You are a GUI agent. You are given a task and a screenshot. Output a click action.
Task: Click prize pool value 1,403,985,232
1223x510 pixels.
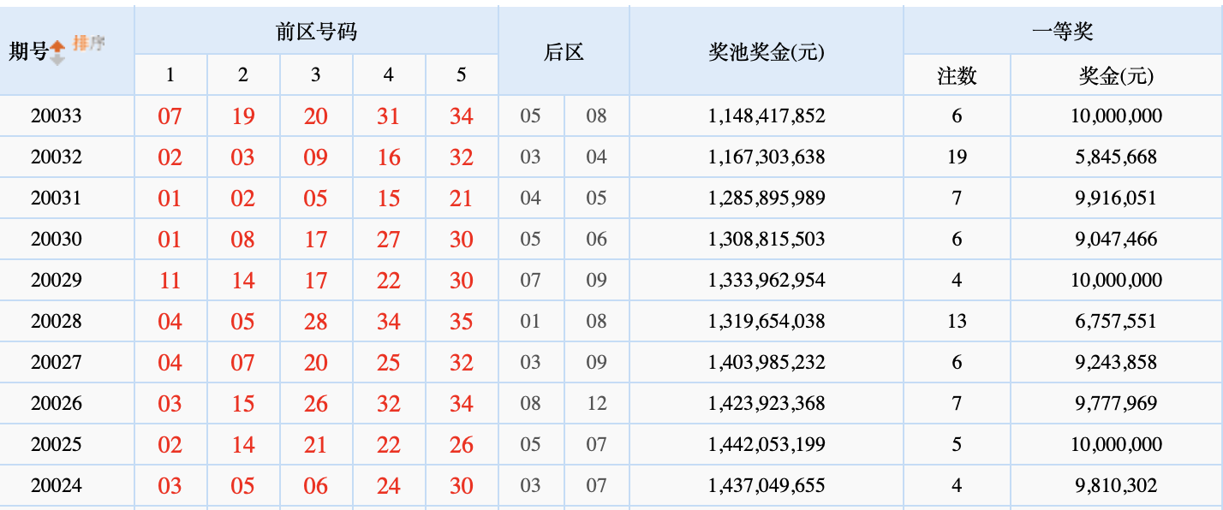767,362
